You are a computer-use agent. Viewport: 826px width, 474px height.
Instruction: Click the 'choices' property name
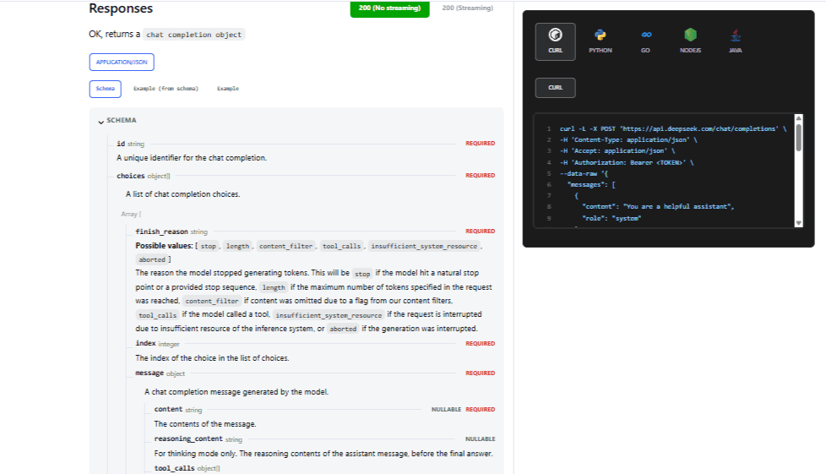pos(131,176)
